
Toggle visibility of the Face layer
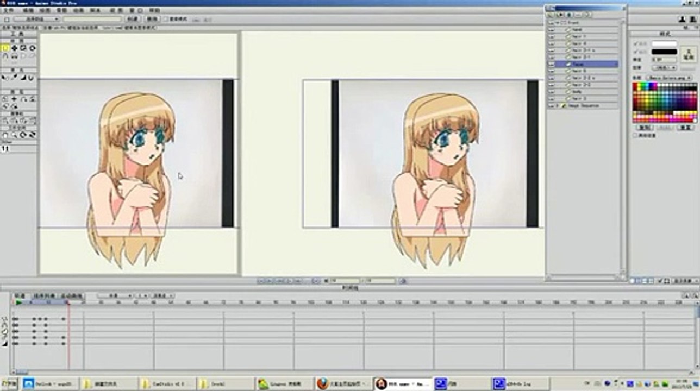(551, 64)
